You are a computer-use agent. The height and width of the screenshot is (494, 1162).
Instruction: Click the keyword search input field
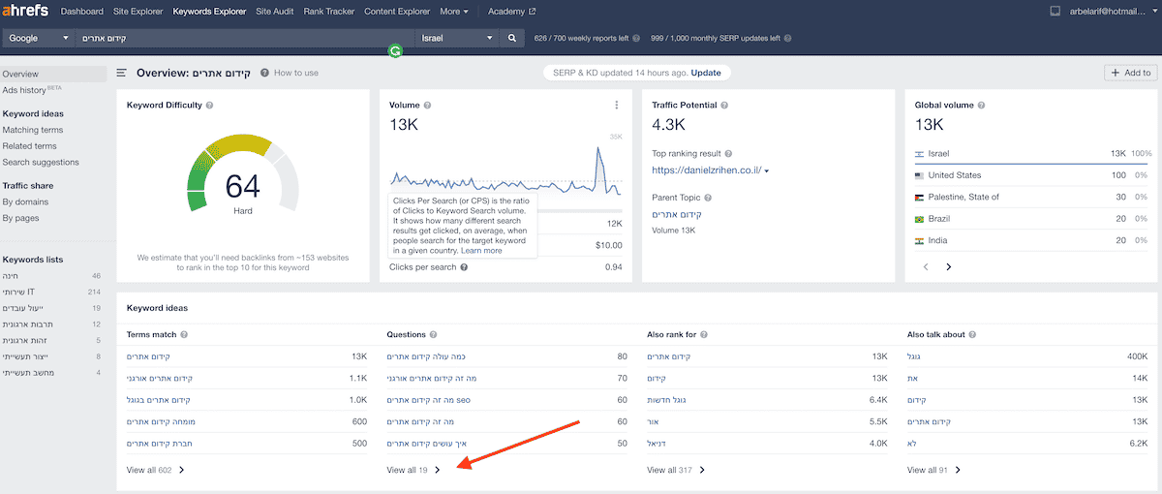pyautogui.click(x=242, y=38)
